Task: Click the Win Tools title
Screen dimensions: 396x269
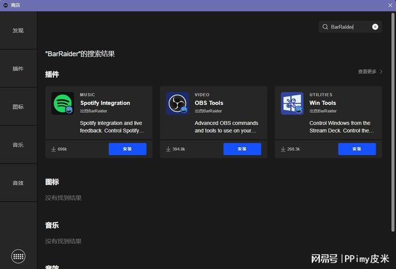Action: [323, 103]
